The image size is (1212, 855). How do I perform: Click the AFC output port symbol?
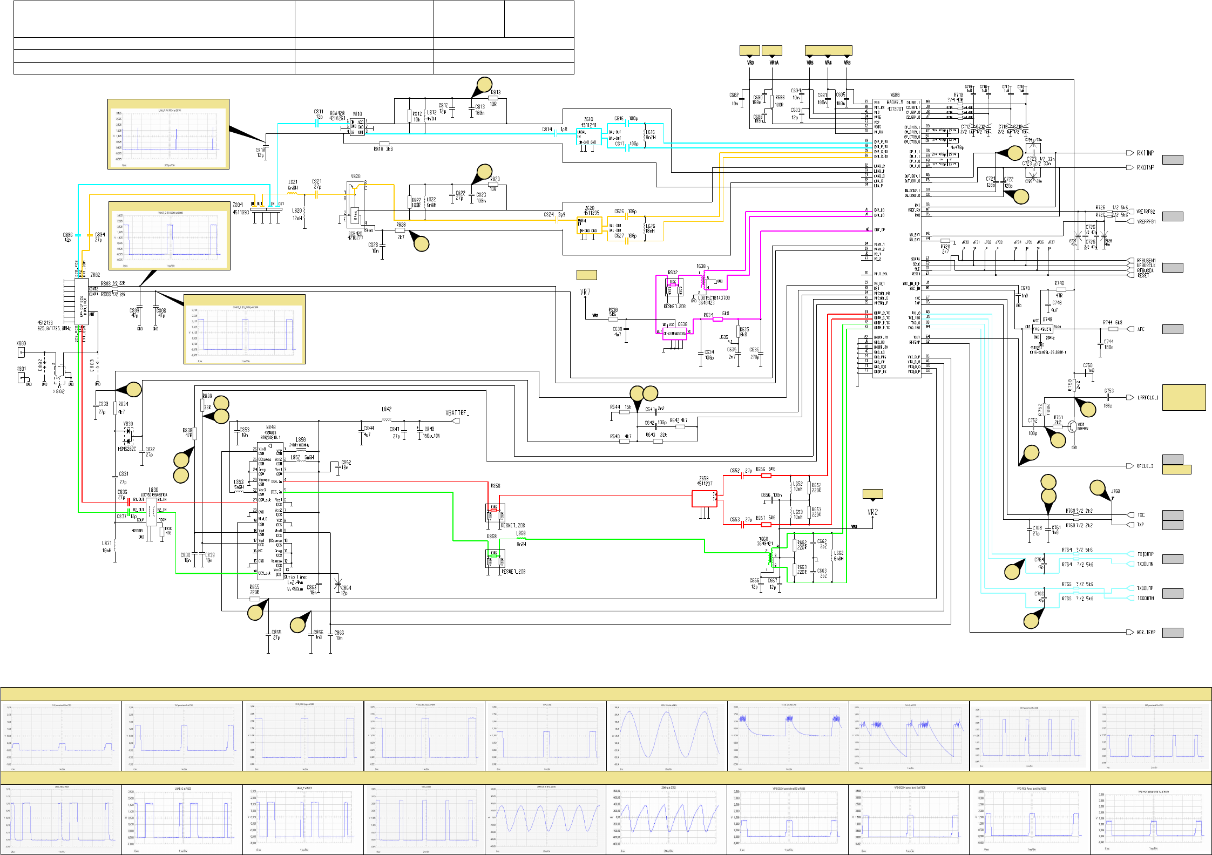[1129, 329]
